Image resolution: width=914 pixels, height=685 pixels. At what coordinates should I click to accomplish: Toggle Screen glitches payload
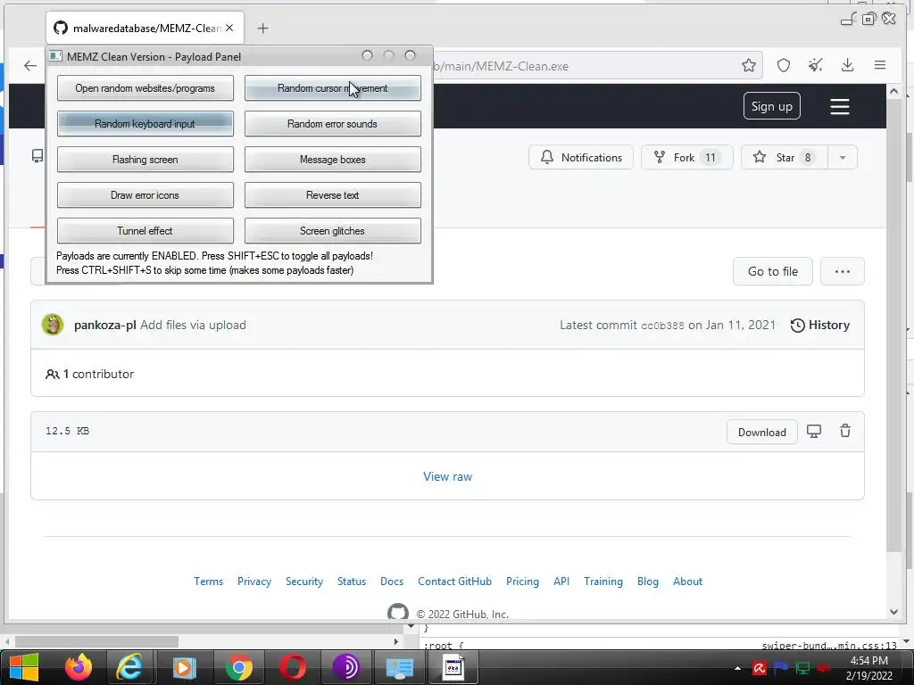[332, 231]
